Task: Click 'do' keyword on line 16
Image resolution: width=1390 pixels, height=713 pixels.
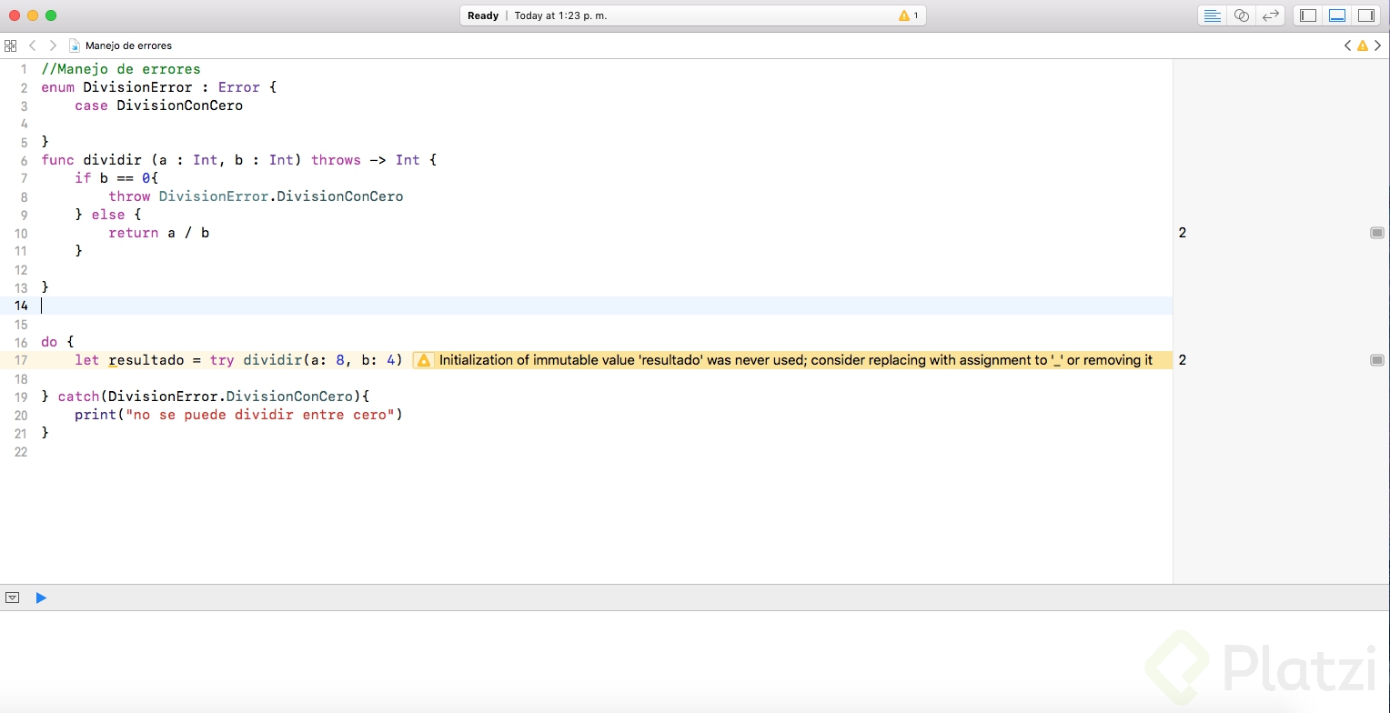Action: [49, 342]
